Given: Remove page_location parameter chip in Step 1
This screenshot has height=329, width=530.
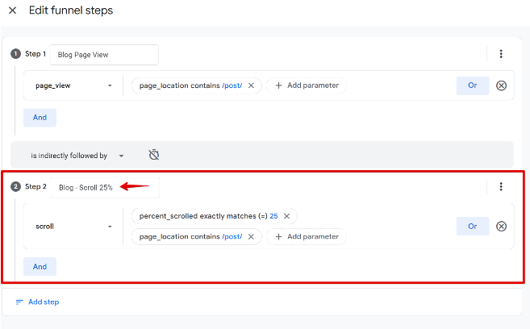Looking at the screenshot, I should click(x=251, y=85).
